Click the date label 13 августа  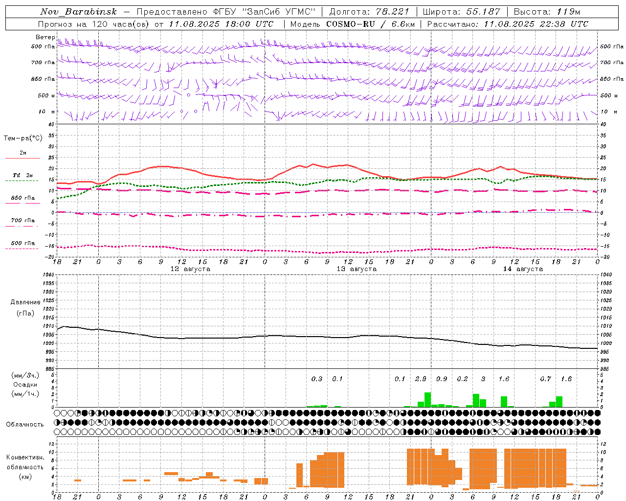point(357,269)
